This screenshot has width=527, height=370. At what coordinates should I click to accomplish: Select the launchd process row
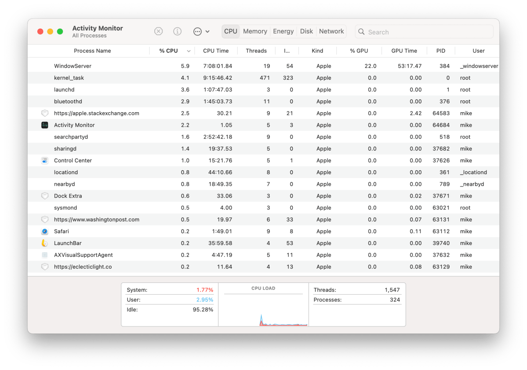tap(264, 89)
